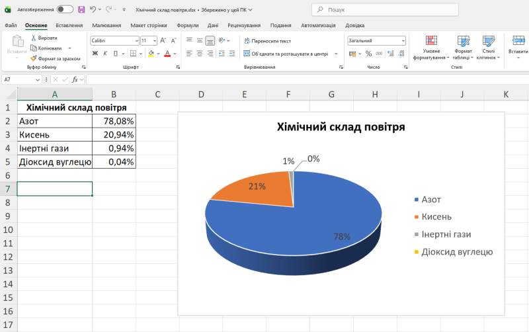
Task: Click Merge and Center (Об'єднати та розташувати в центрі)
Action: (286, 54)
